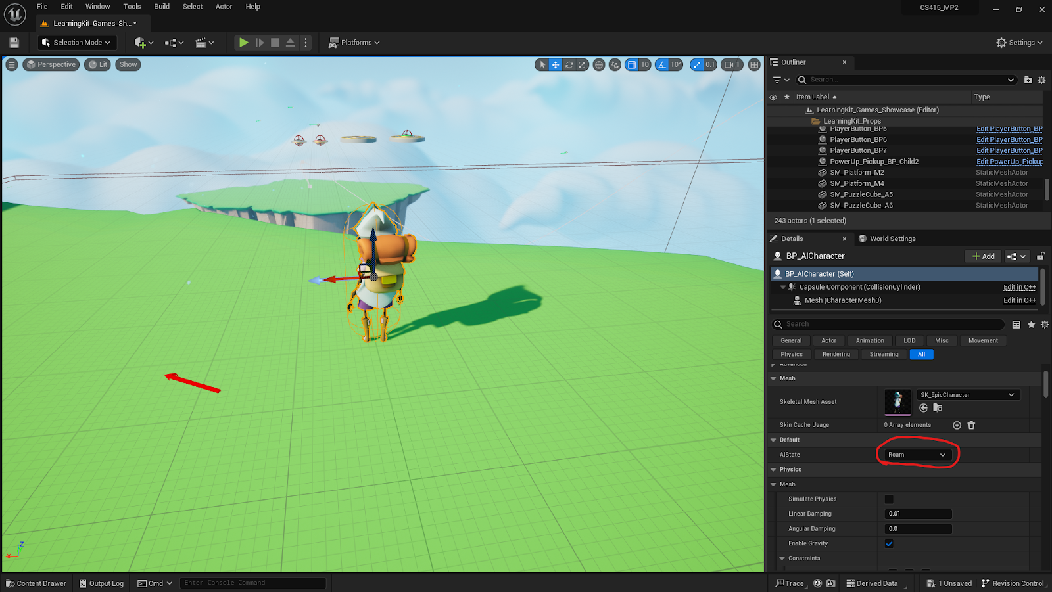
Task: Uncheck Enable Gravity checkbox
Action: tap(889, 543)
